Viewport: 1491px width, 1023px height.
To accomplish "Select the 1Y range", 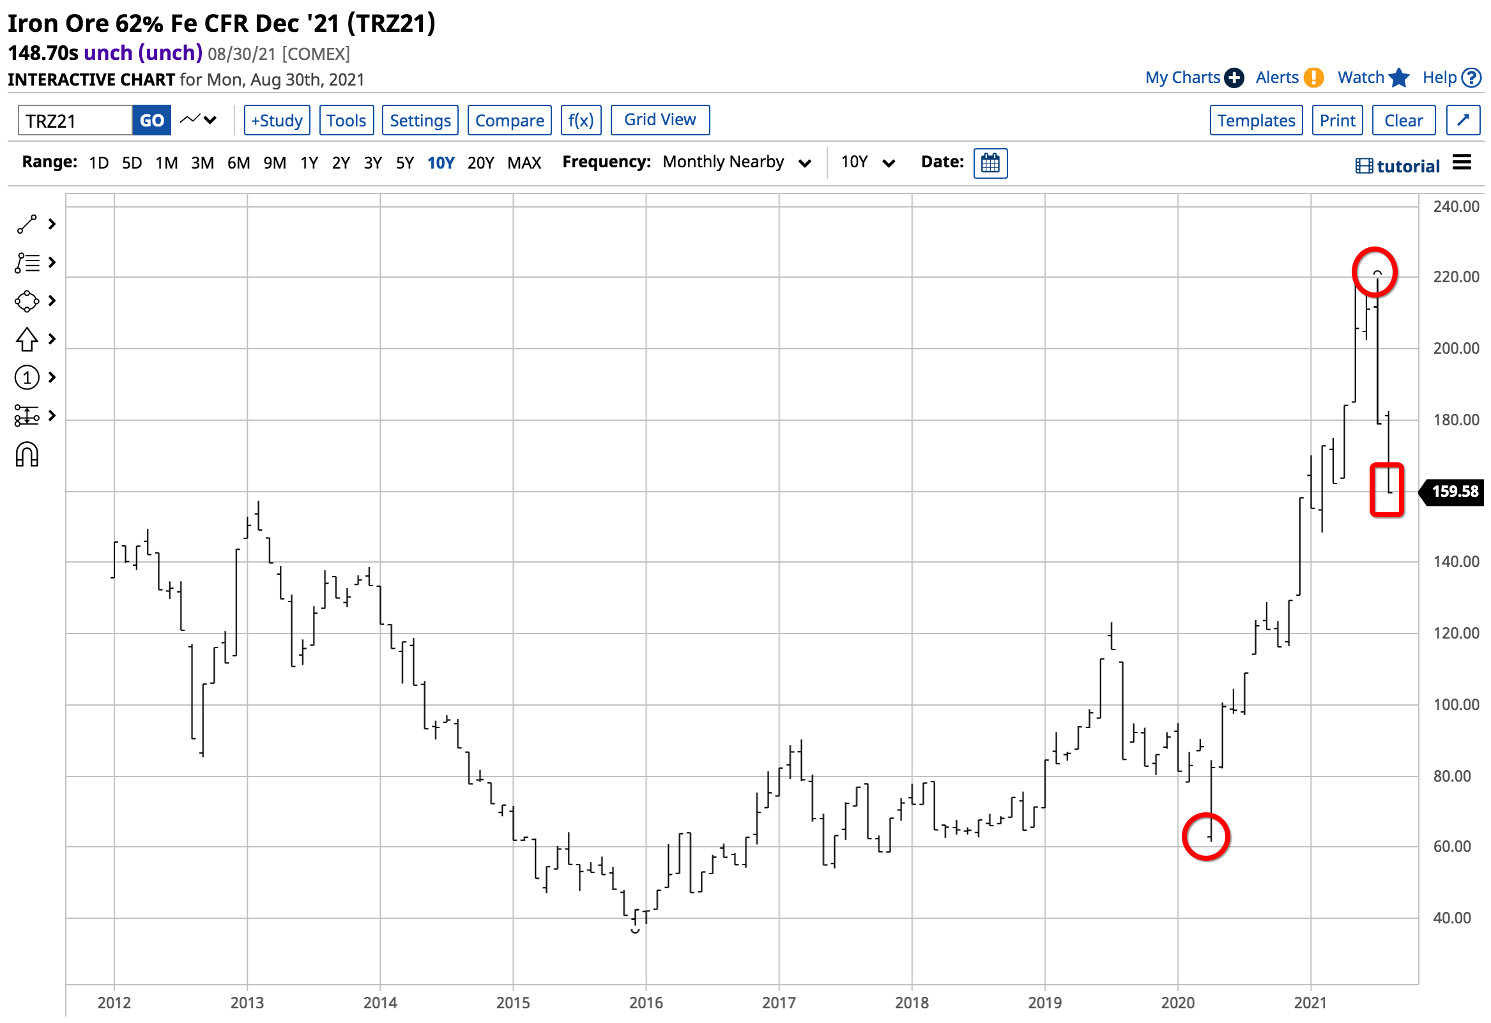I will pos(309,163).
